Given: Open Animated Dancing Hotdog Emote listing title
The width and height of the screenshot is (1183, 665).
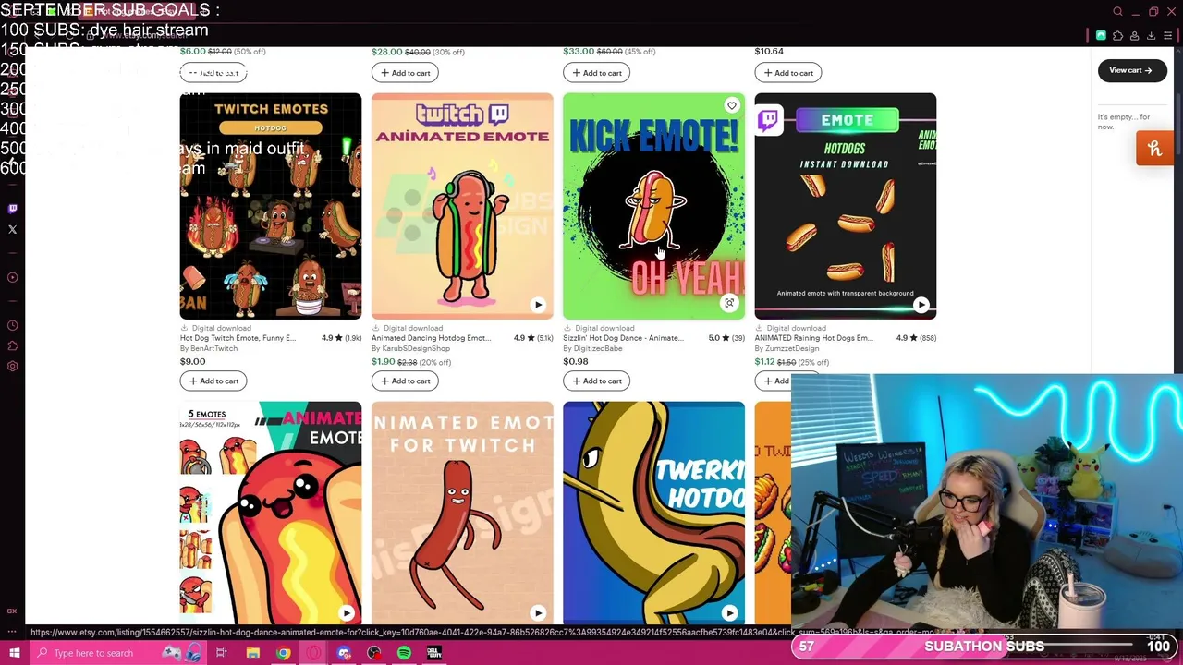Looking at the screenshot, I should 431,338.
